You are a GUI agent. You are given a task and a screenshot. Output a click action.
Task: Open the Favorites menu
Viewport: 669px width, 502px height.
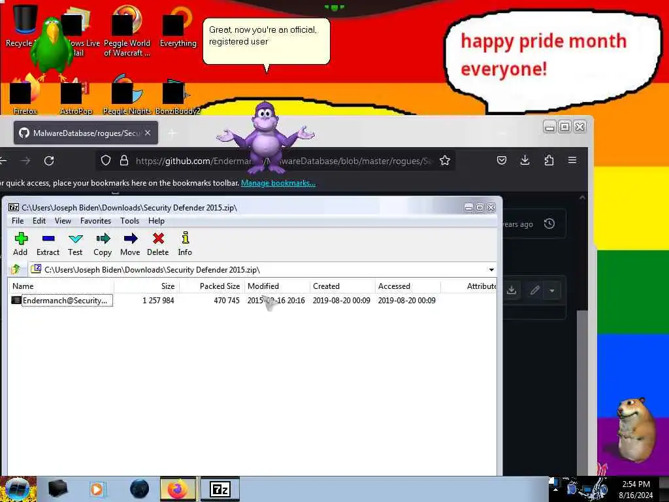tap(95, 221)
